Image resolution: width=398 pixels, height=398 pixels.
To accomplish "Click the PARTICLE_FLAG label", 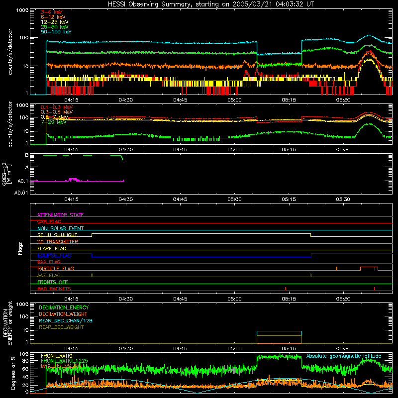I will (x=56, y=269).
